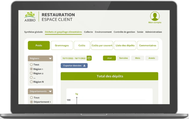189x119 pixels.
Task: Click the Axibio logo
Action: pyautogui.click(x=30, y=17)
